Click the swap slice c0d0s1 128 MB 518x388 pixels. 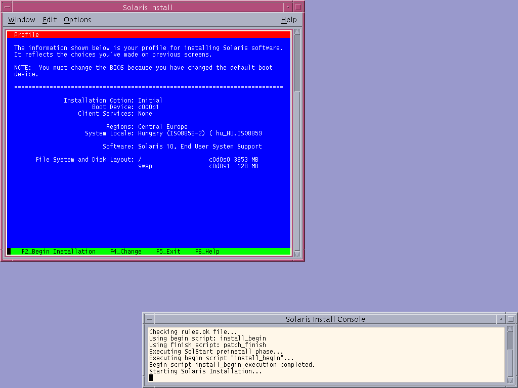(x=234, y=166)
